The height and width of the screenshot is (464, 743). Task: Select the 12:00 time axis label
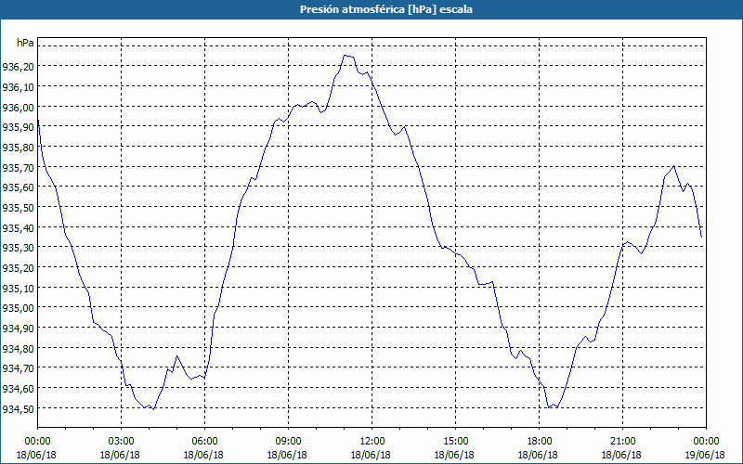click(371, 441)
